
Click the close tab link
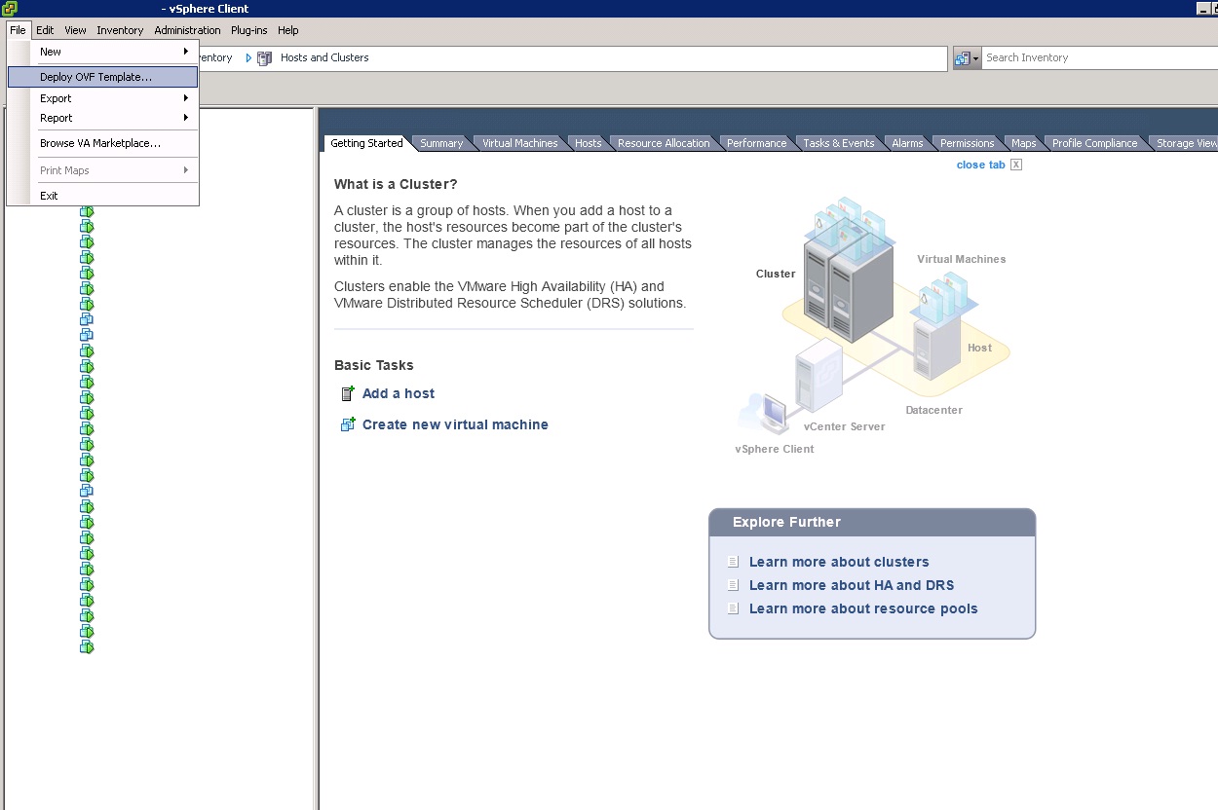pyautogui.click(x=980, y=166)
